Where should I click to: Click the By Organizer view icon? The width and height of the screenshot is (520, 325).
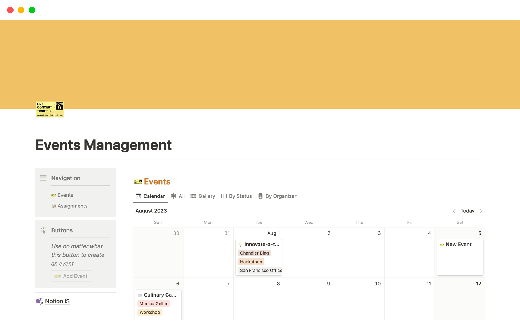pyautogui.click(x=261, y=196)
